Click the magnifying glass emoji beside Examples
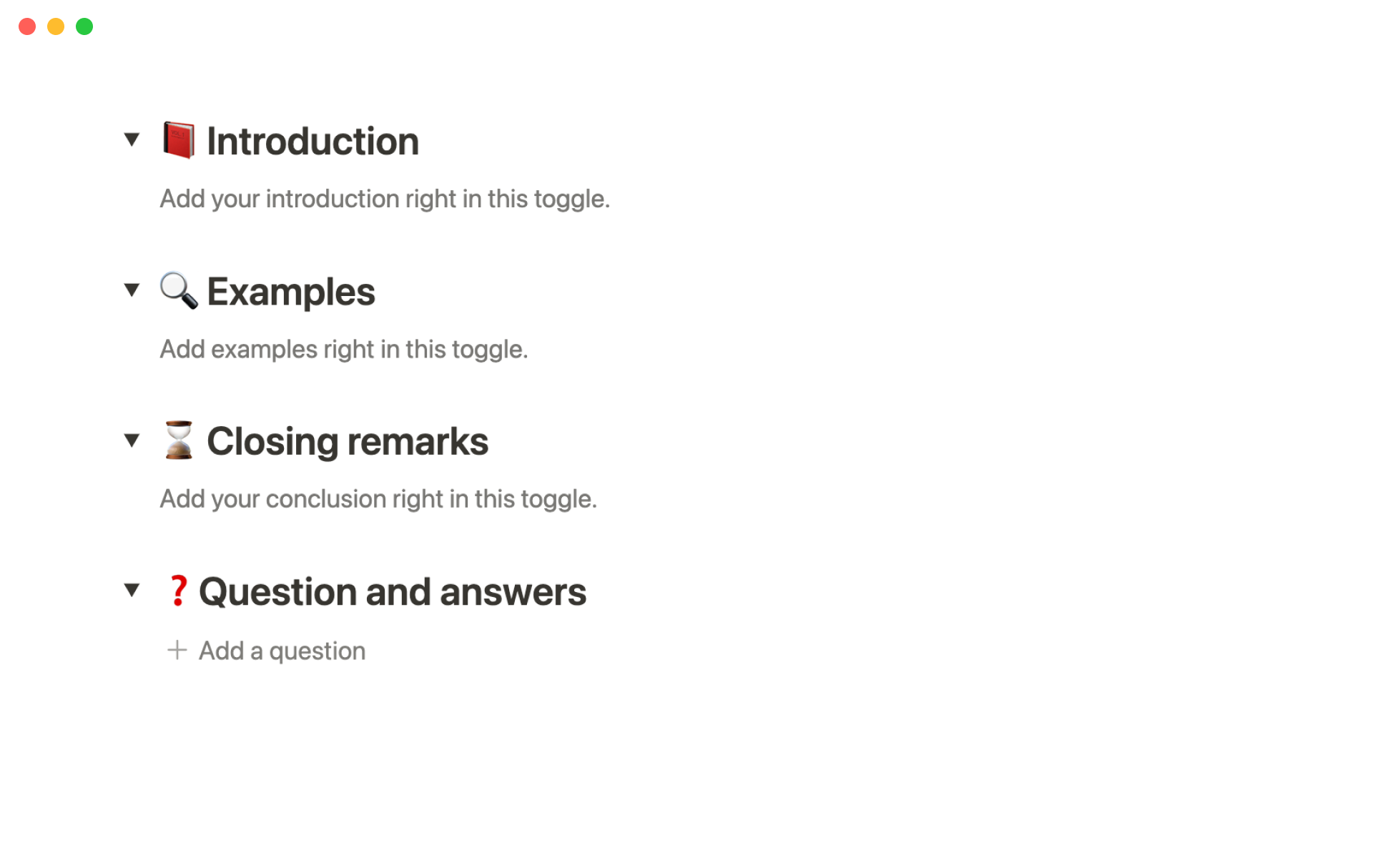This screenshot has width=1373, height=858. (178, 290)
